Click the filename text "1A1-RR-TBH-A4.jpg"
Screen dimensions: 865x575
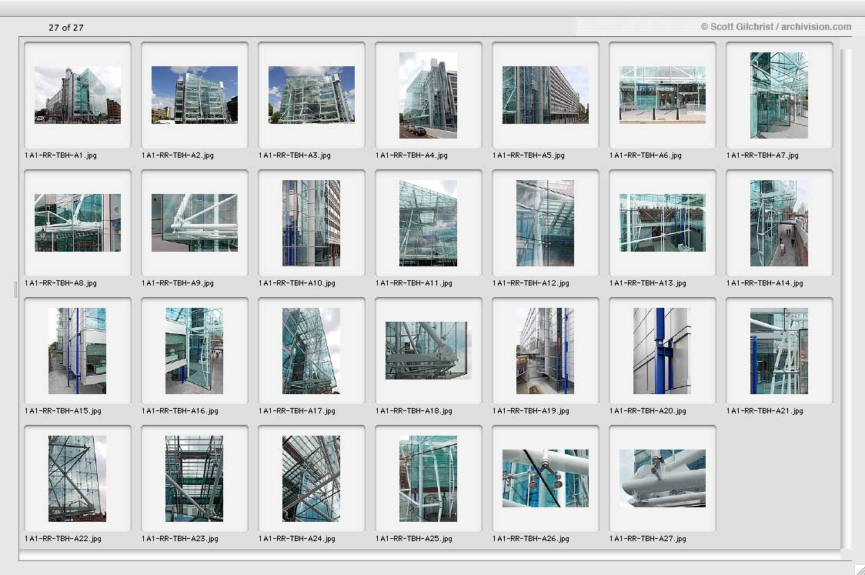(x=412, y=155)
